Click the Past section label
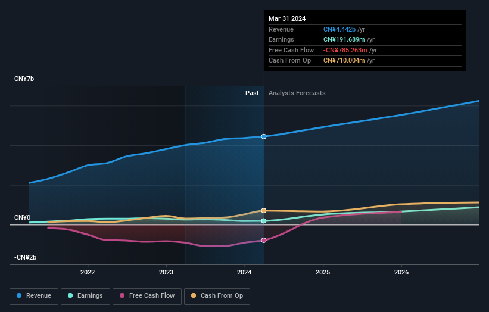Viewport: 489px width, 312px height. 252,93
